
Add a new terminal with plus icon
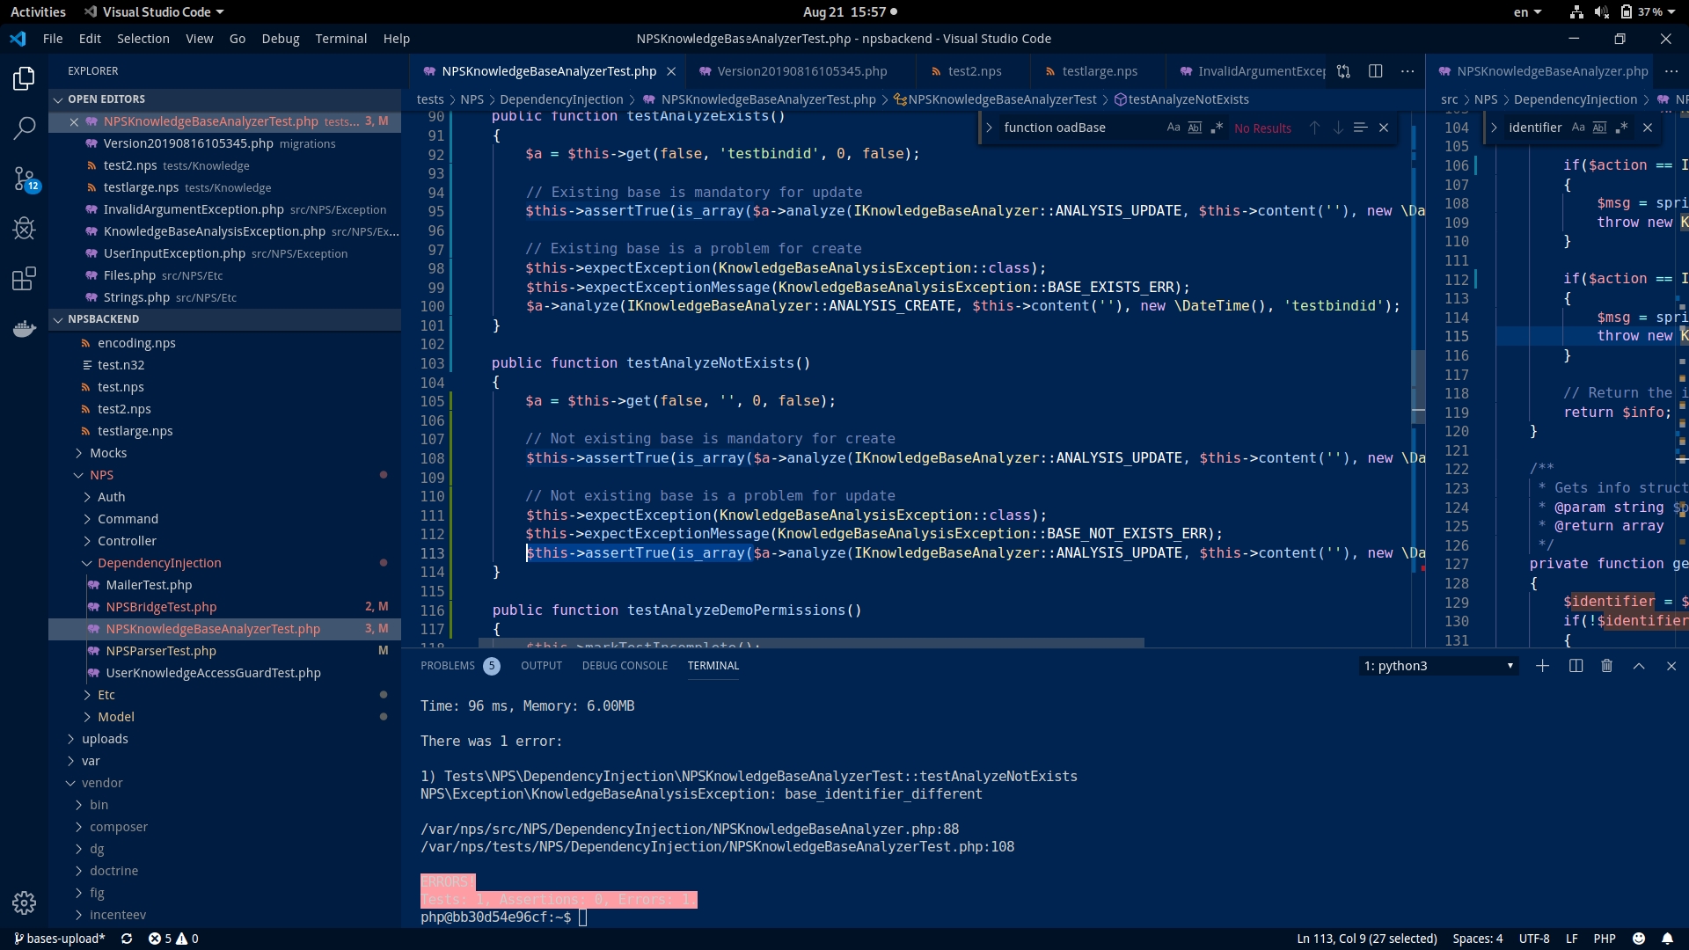[x=1542, y=666]
